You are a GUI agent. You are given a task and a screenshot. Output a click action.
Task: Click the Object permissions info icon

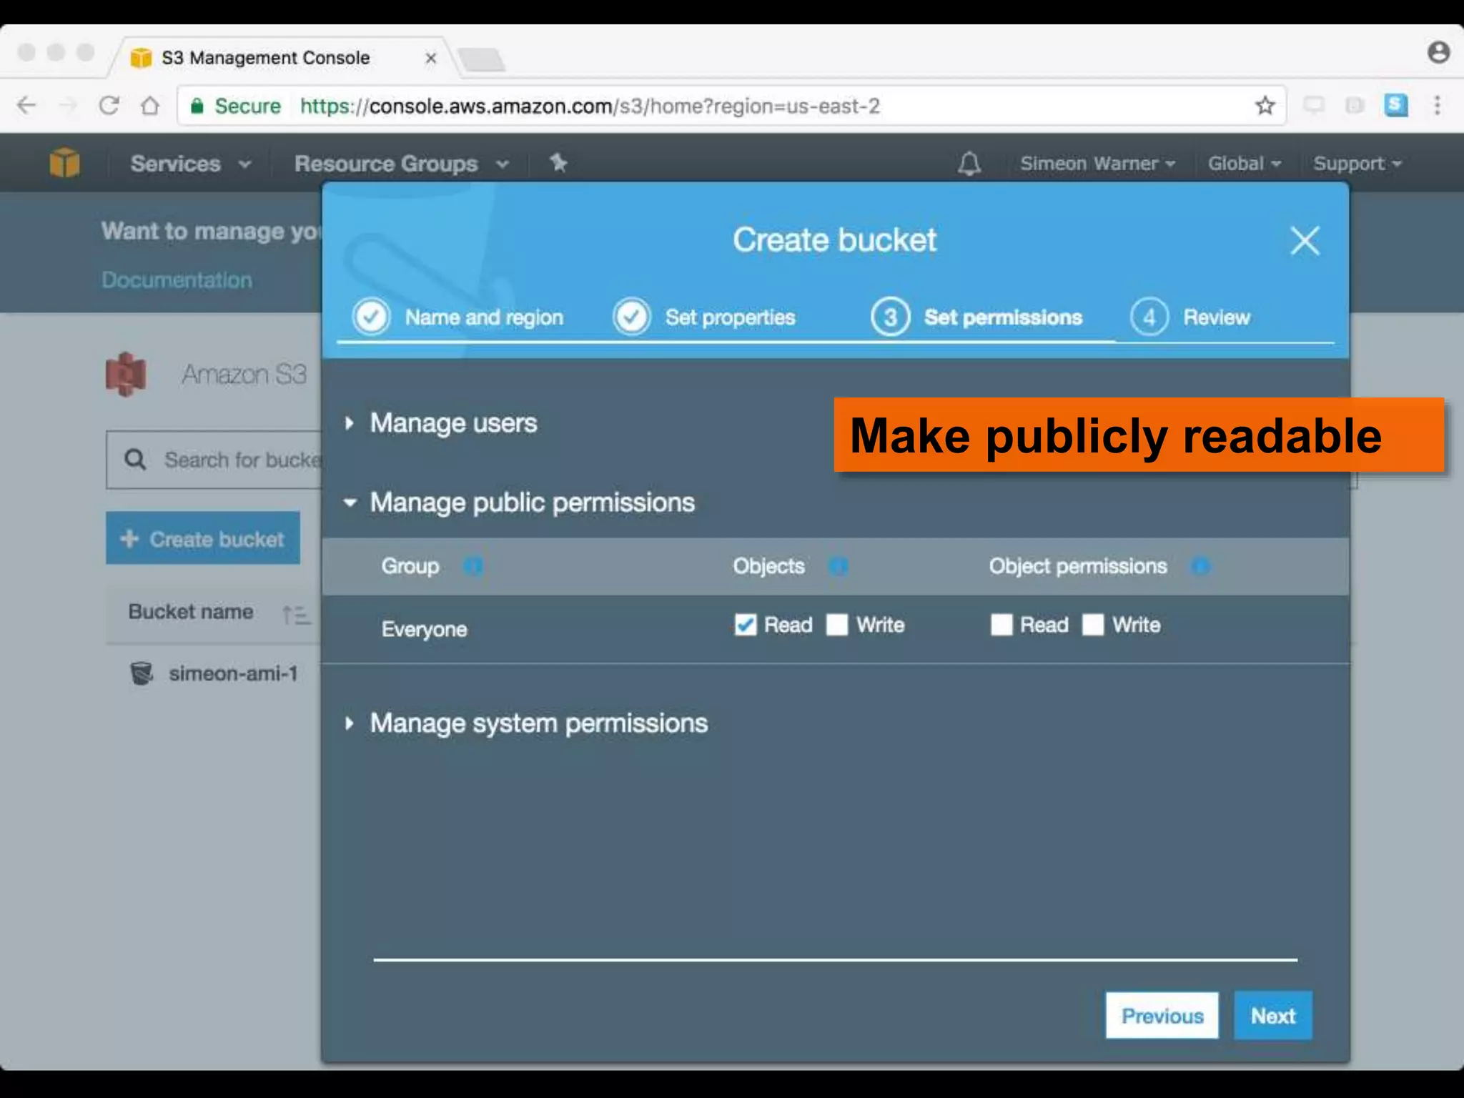pyautogui.click(x=1200, y=566)
